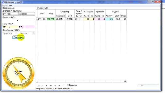Open the SSB-SSB modulation dropdown
Screen dimensions: 165x93
click(34, 14)
